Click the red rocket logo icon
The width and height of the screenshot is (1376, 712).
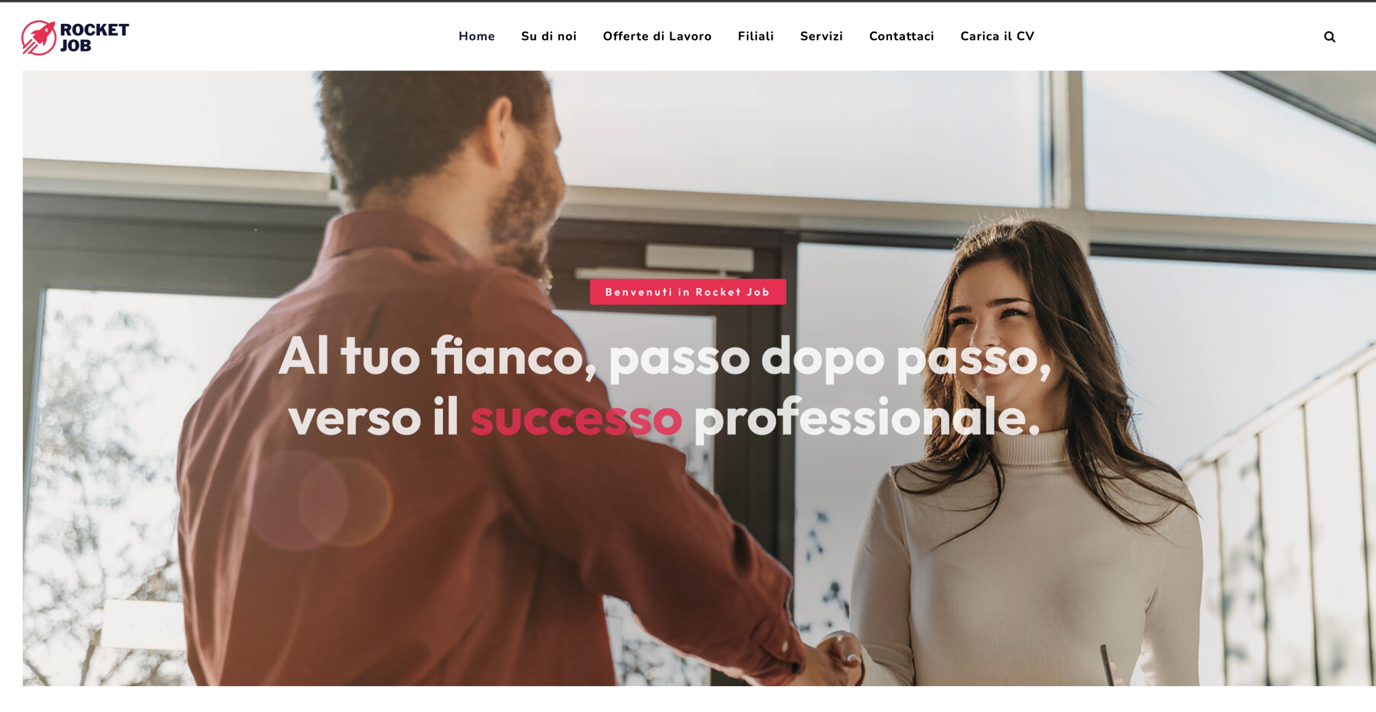(39, 37)
